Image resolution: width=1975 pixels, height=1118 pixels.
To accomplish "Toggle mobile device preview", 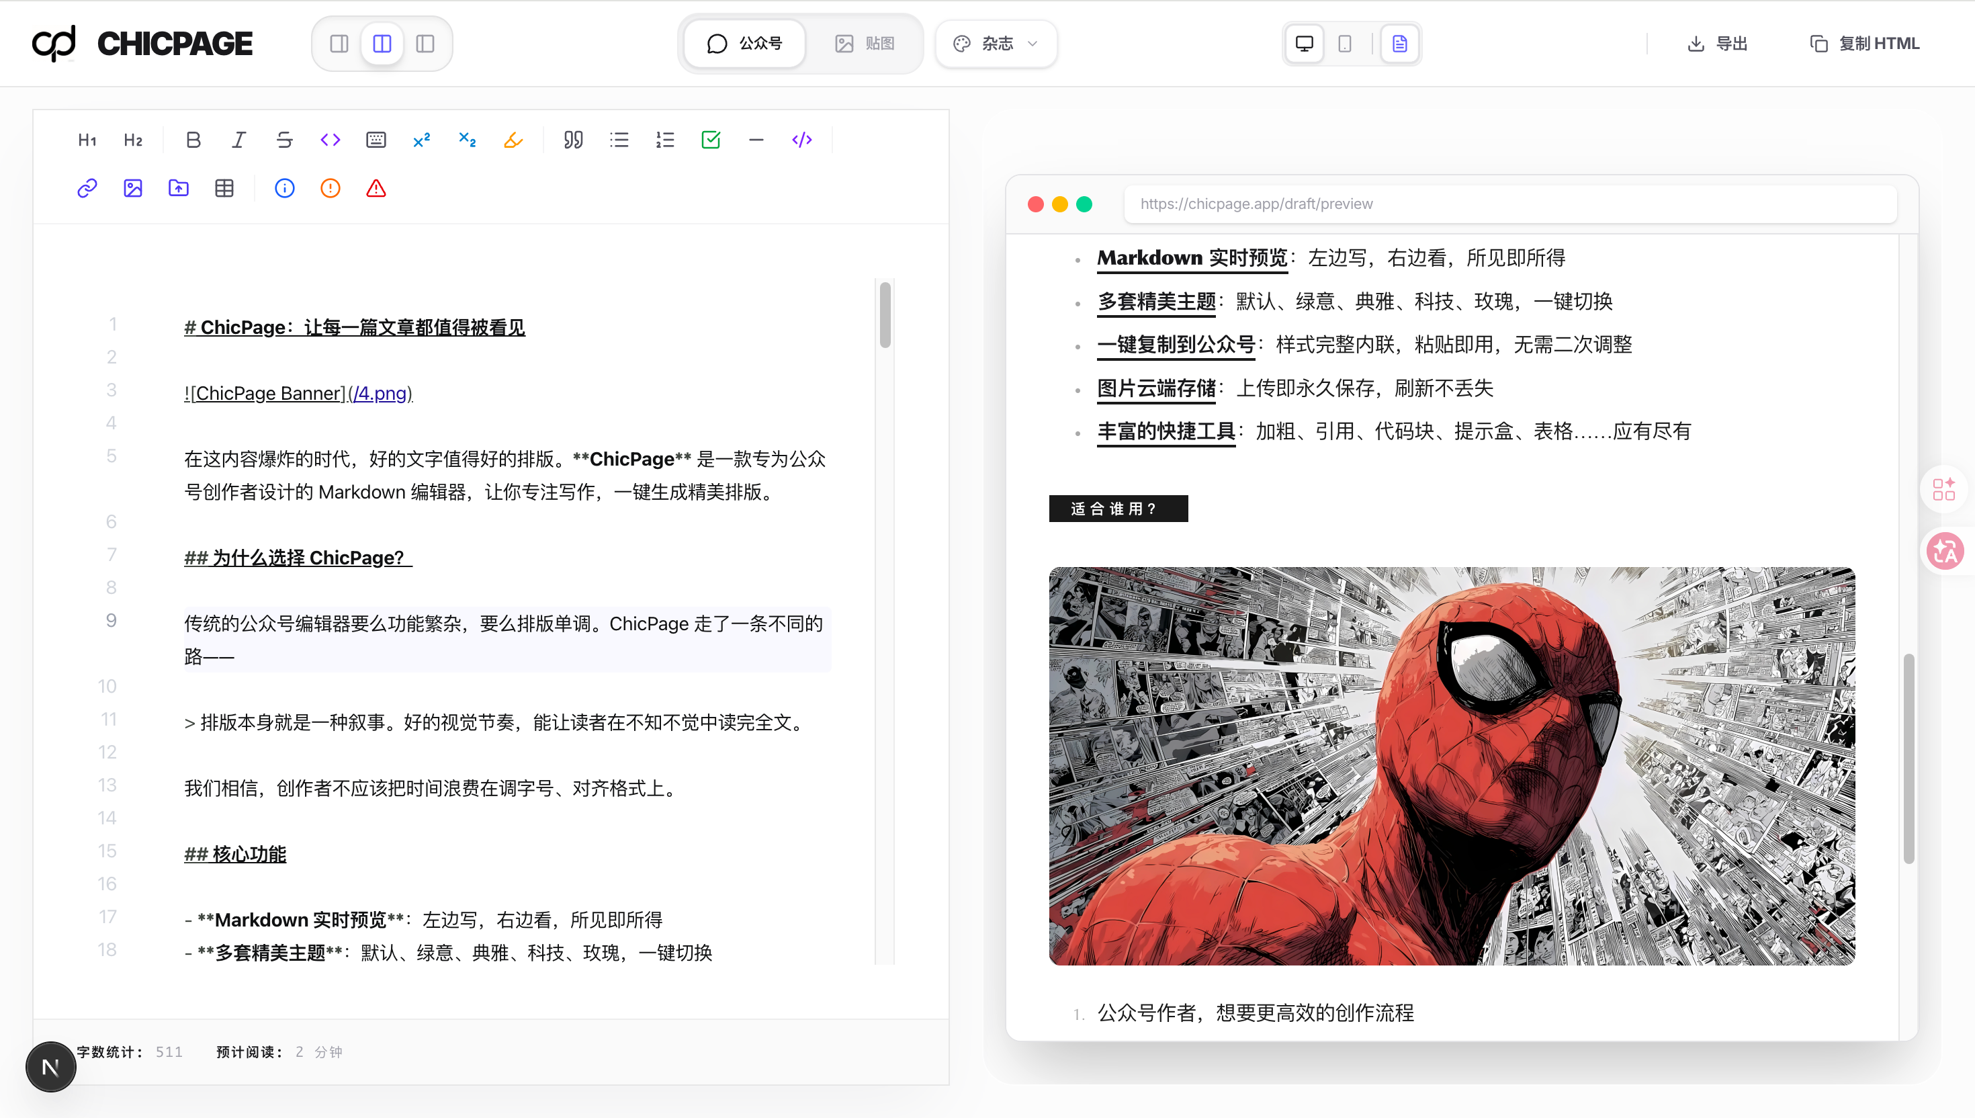I will pyautogui.click(x=1344, y=44).
